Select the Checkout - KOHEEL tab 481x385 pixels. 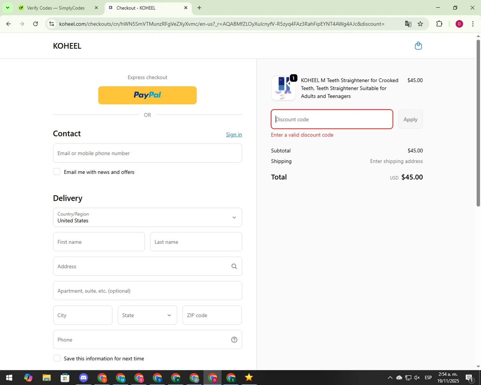pos(148,8)
